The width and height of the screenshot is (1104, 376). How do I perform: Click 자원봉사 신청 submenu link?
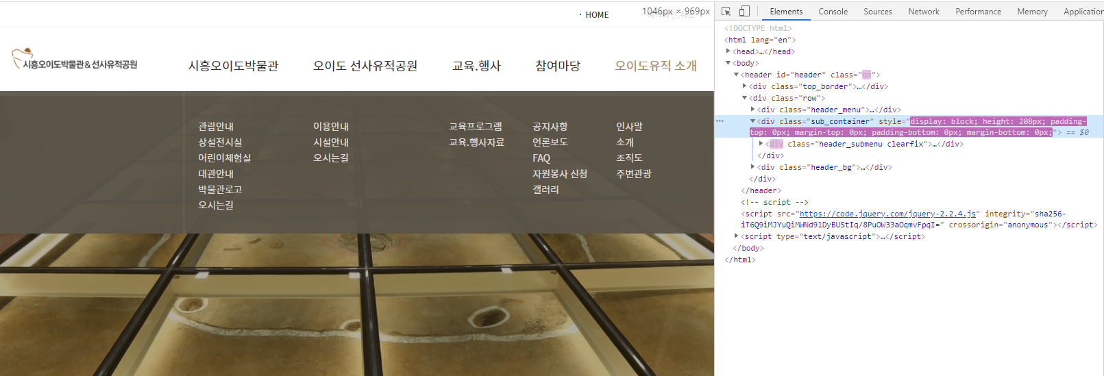coord(560,174)
